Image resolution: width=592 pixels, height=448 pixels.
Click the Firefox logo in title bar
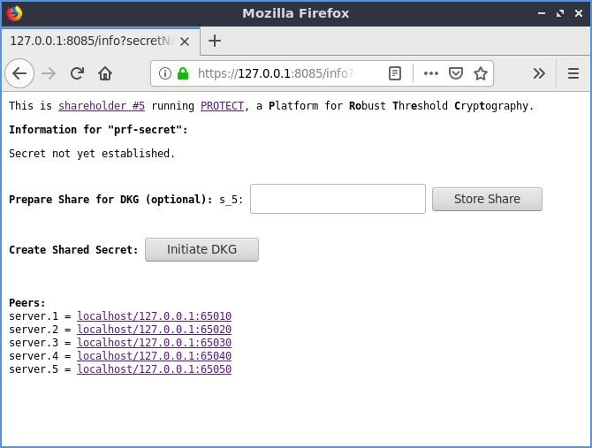point(14,13)
